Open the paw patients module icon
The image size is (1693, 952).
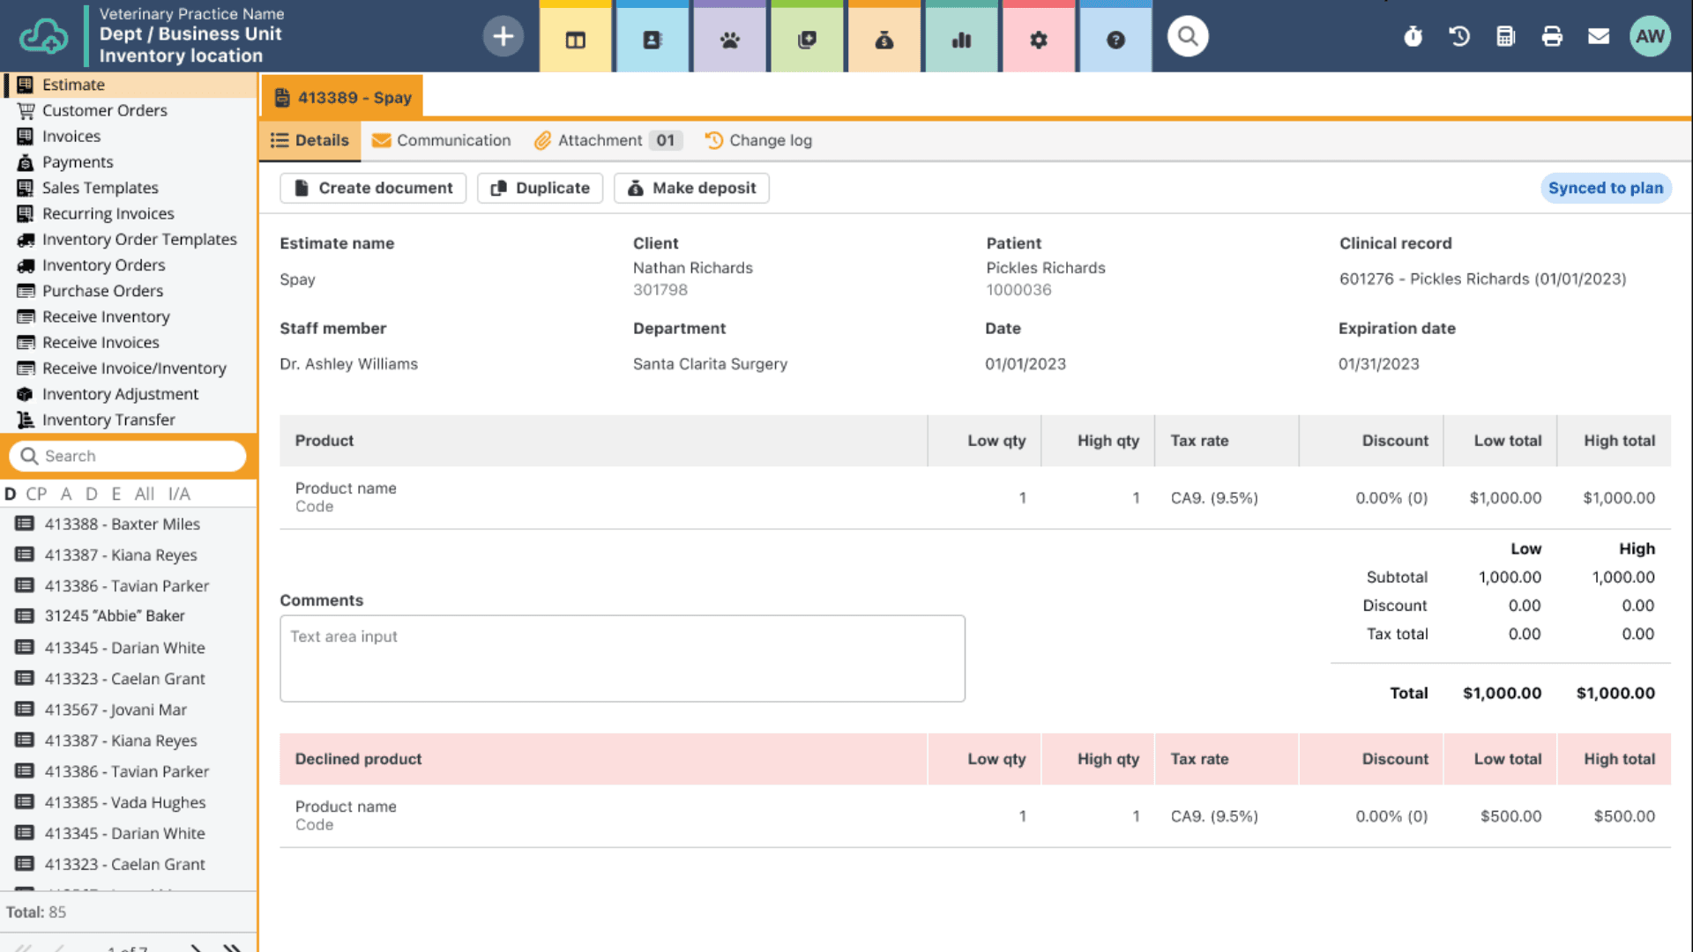tap(729, 40)
